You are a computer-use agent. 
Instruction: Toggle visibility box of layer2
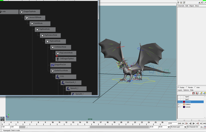tap(179, 97)
